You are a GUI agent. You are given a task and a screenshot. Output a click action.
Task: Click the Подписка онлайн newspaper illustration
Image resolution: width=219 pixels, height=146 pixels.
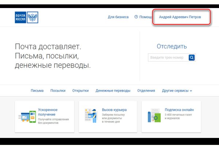coord(153,116)
